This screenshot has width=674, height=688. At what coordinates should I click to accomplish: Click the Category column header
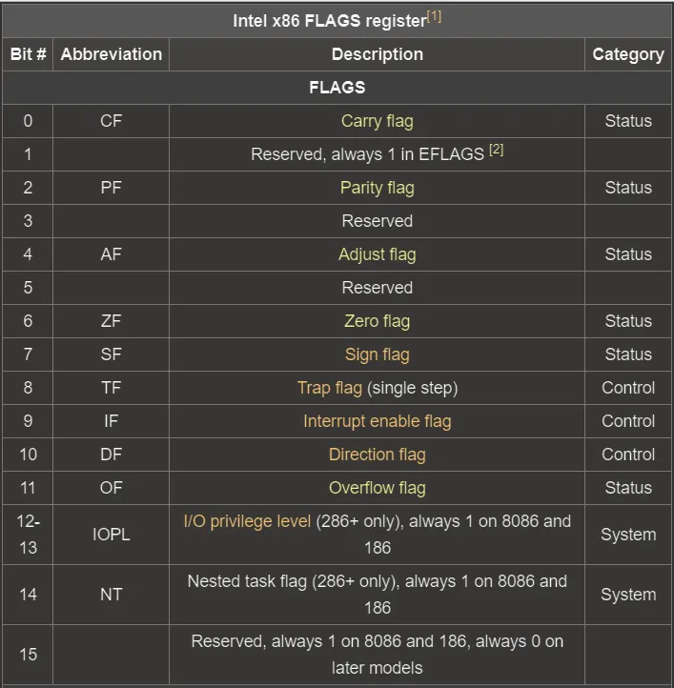coord(628,54)
